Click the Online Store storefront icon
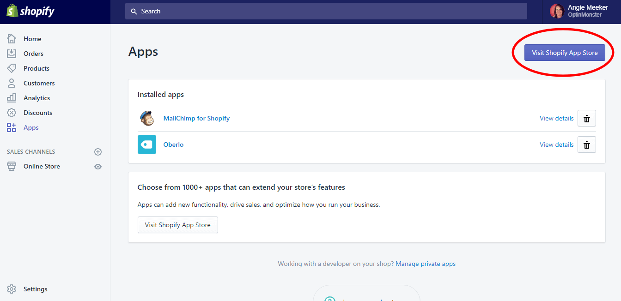This screenshot has width=621, height=301. point(12,166)
